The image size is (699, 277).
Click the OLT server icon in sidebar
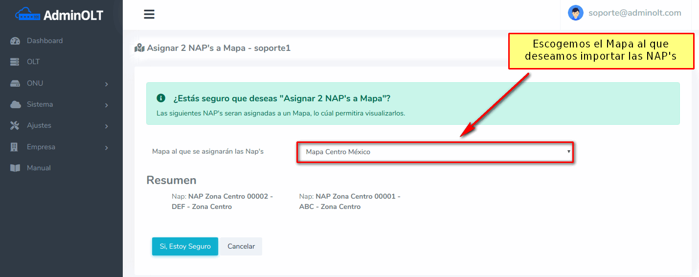tap(15, 62)
